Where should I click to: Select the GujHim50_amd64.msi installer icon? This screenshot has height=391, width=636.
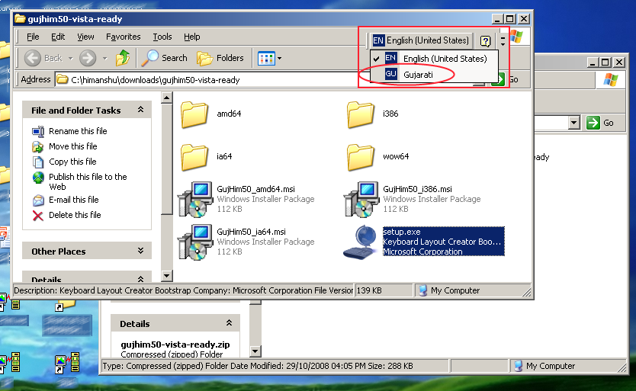pos(195,199)
